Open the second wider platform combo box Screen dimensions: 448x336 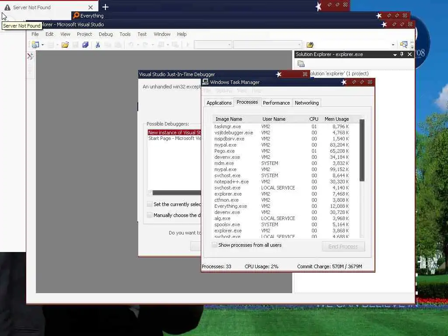tap(267, 45)
